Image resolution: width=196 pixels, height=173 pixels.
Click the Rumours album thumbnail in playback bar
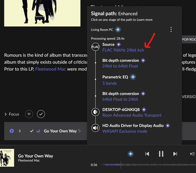pyautogui.click(x=7, y=158)
